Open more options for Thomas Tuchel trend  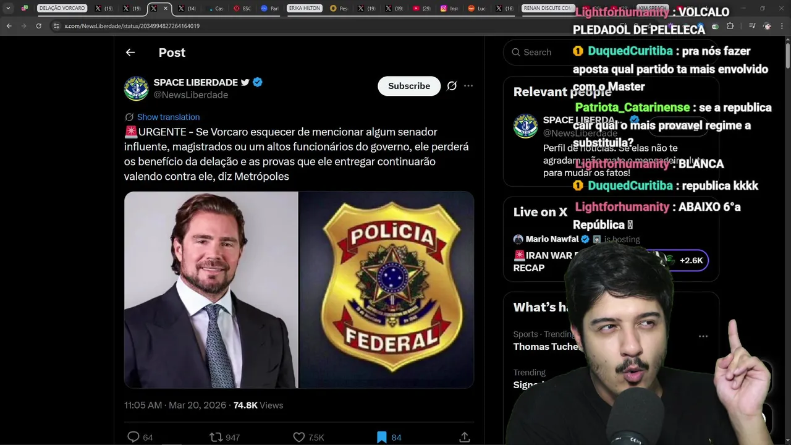[x=703, y=336]
